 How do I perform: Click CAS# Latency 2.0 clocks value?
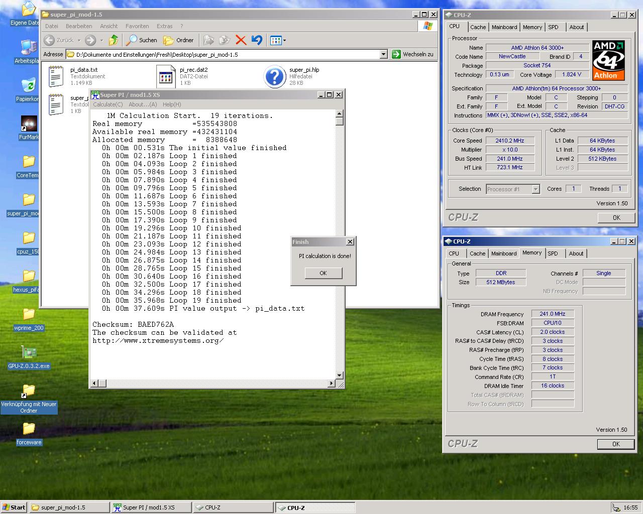point(553,332)
